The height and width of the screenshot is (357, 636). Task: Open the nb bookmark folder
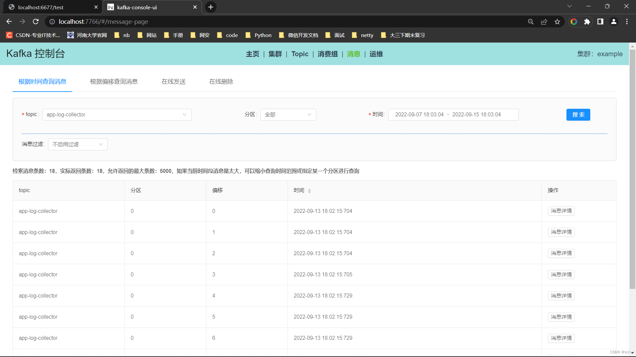[122, 35]
